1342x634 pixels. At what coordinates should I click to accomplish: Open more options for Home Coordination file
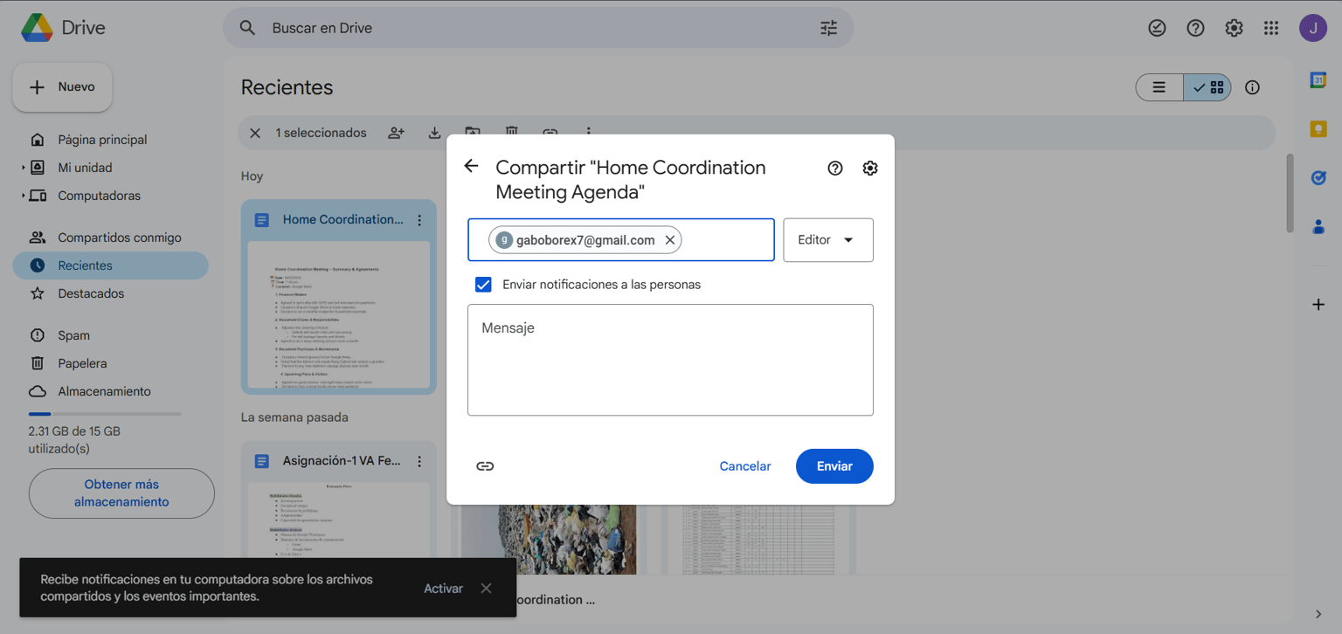pos(419,220)
